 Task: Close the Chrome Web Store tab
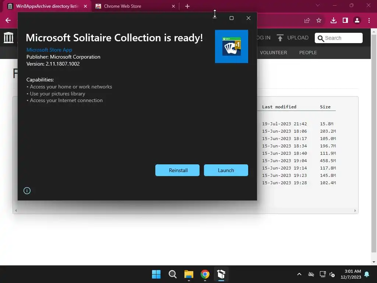click(x=173, y=6)
